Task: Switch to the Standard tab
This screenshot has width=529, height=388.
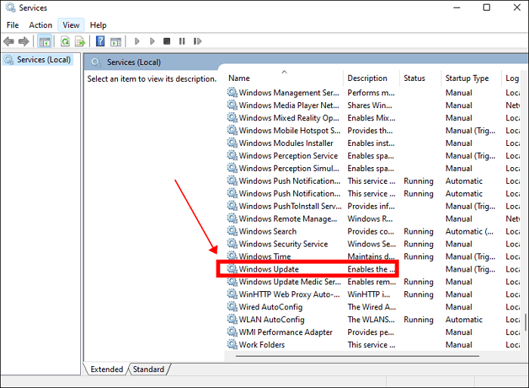Action: click(x=148, y=369)
